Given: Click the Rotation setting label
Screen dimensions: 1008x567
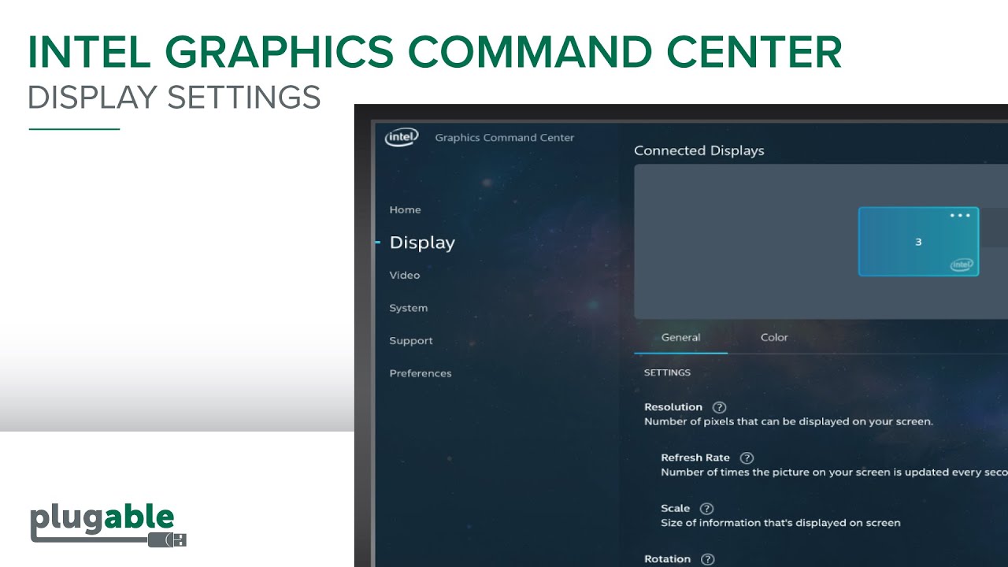Looking at the screenshot, I should [x=667, y=559].
